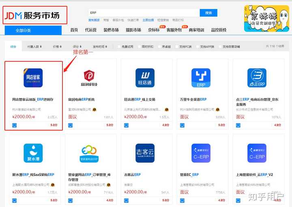
Task: Tick the 支持APP端 checkbox
Action: (198, 47)
